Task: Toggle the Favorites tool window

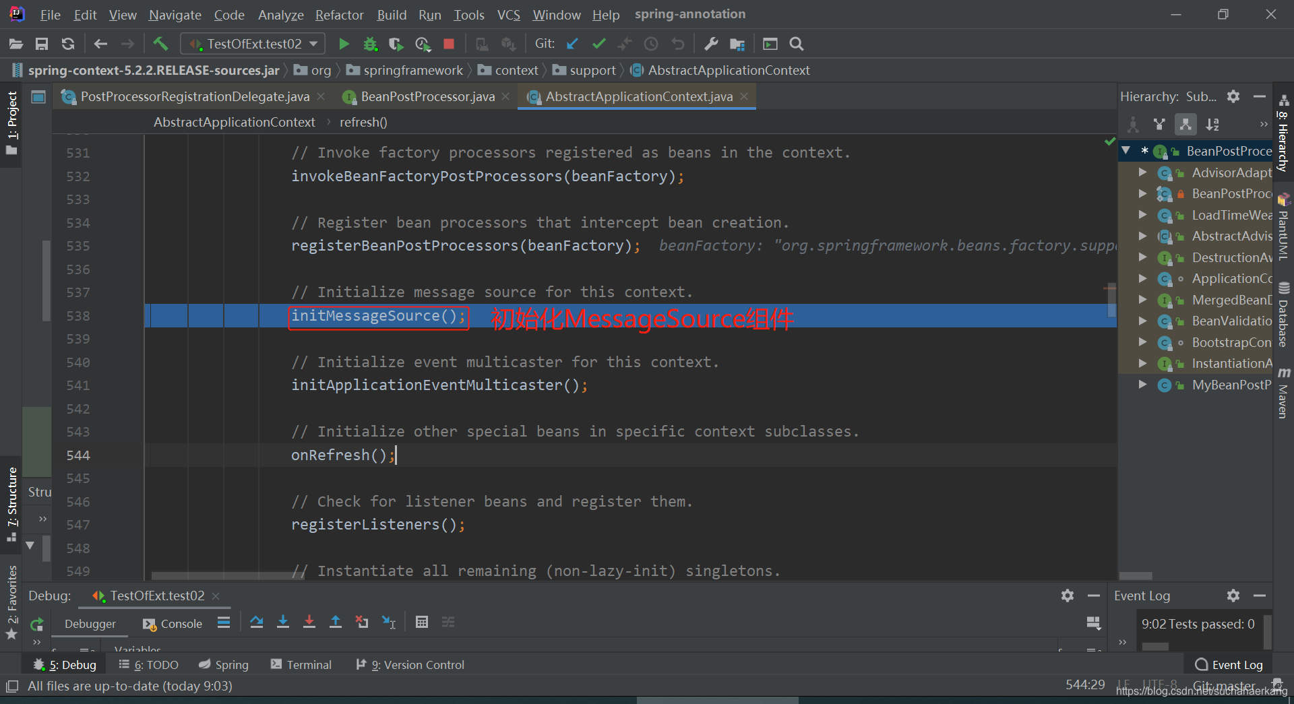Action: point(11,602)
